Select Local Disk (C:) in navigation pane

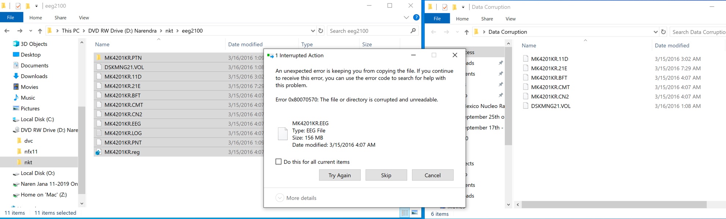37,119
